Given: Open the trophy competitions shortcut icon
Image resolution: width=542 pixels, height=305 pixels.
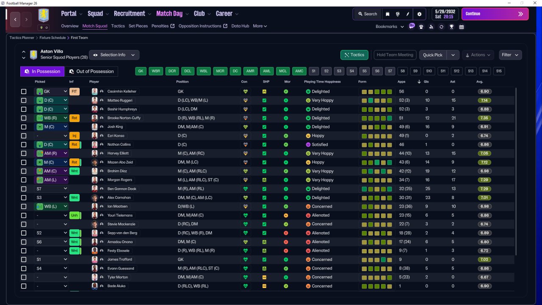Looking at the screenshot, I should click(x=451, y=26).
